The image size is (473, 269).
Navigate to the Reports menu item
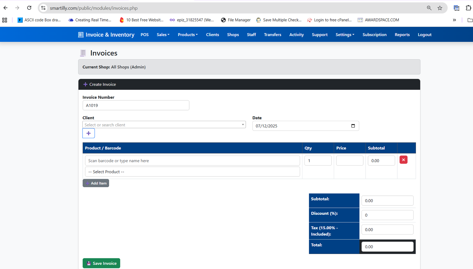click(x=402, y=34)
